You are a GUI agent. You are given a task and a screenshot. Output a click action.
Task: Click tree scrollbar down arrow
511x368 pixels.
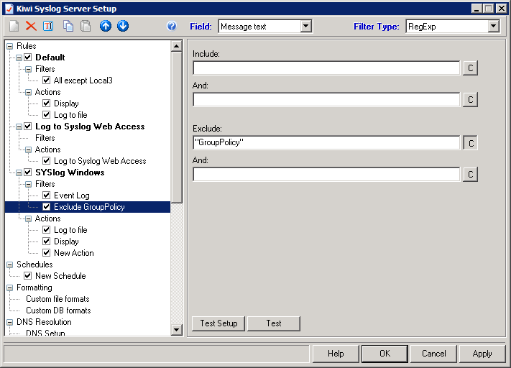coord(176,329)
